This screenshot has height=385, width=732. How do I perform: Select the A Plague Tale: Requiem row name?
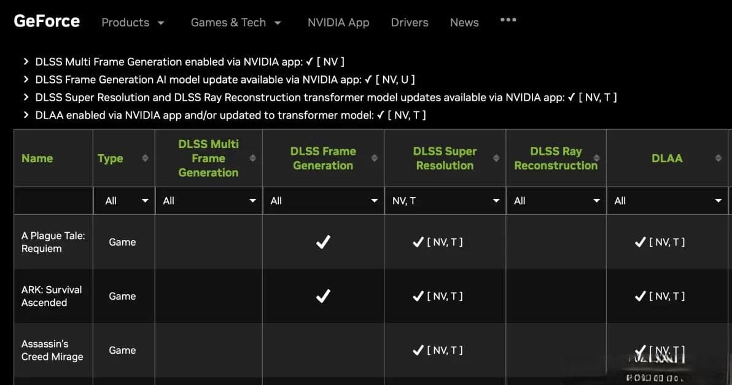53,242
